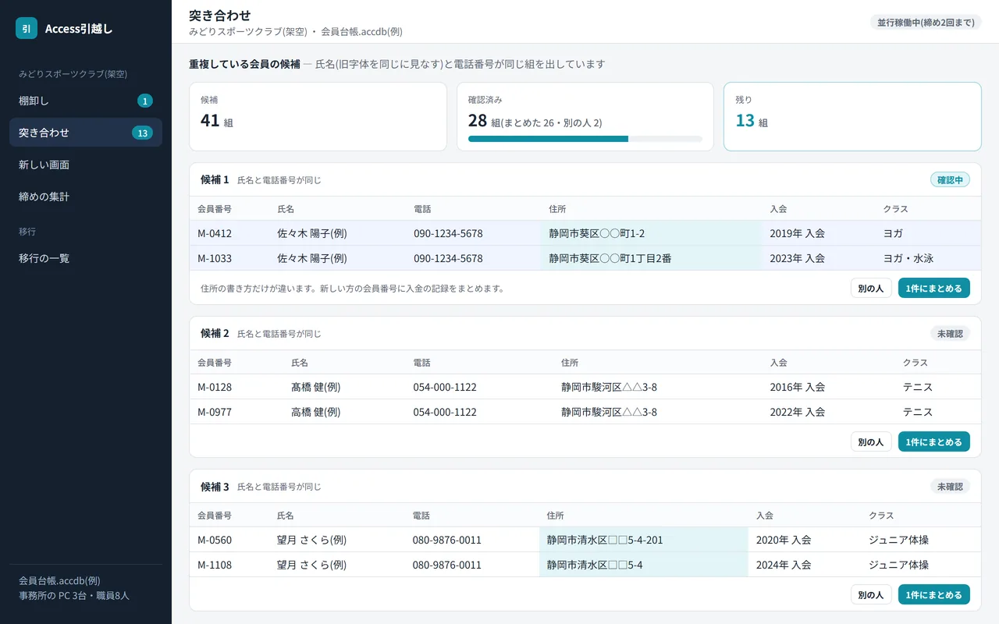The image size is (999, 624).
Task: Click the 確認中 badge on 候補 1
Action: (x=950, y=179)
